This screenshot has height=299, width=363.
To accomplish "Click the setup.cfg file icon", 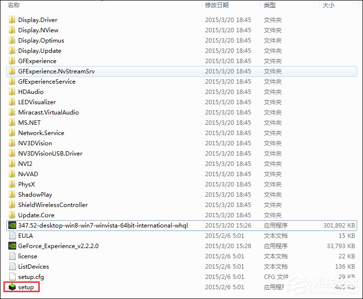I will click(12, 276).
